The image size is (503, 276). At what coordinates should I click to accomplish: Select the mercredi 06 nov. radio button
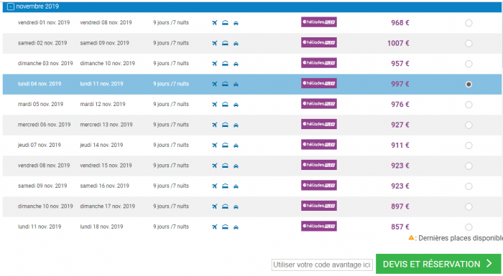pyautogui.click(x=469, y=125)
